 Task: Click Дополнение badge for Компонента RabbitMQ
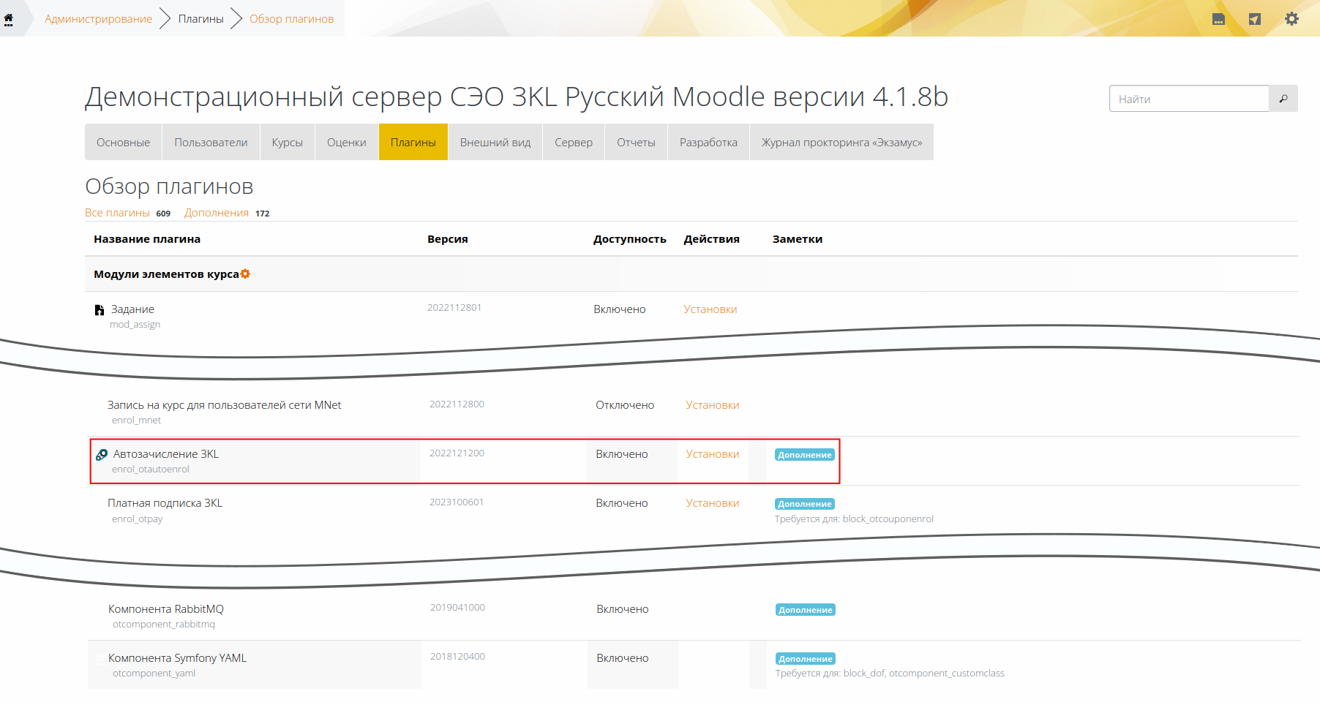[x=806, y=610]
